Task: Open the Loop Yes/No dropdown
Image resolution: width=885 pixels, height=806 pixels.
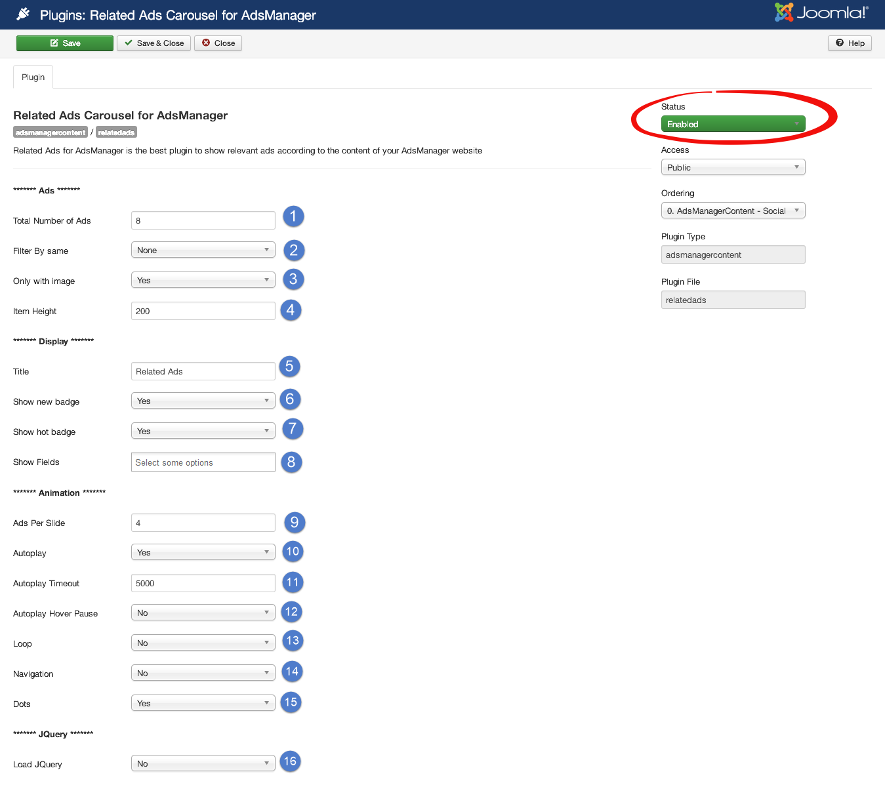Action: tap(203, 643)
